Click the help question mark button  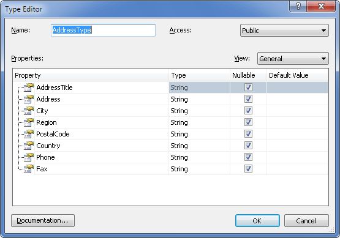click(x=298, y=6)
